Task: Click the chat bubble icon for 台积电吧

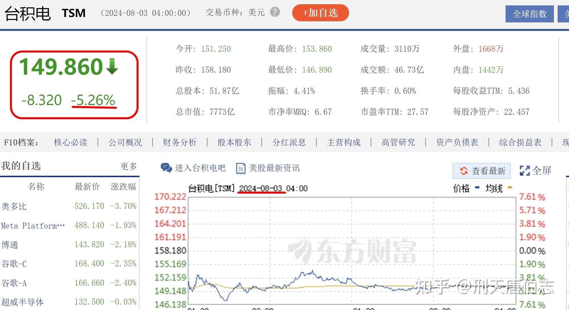Action: [166, 168]
